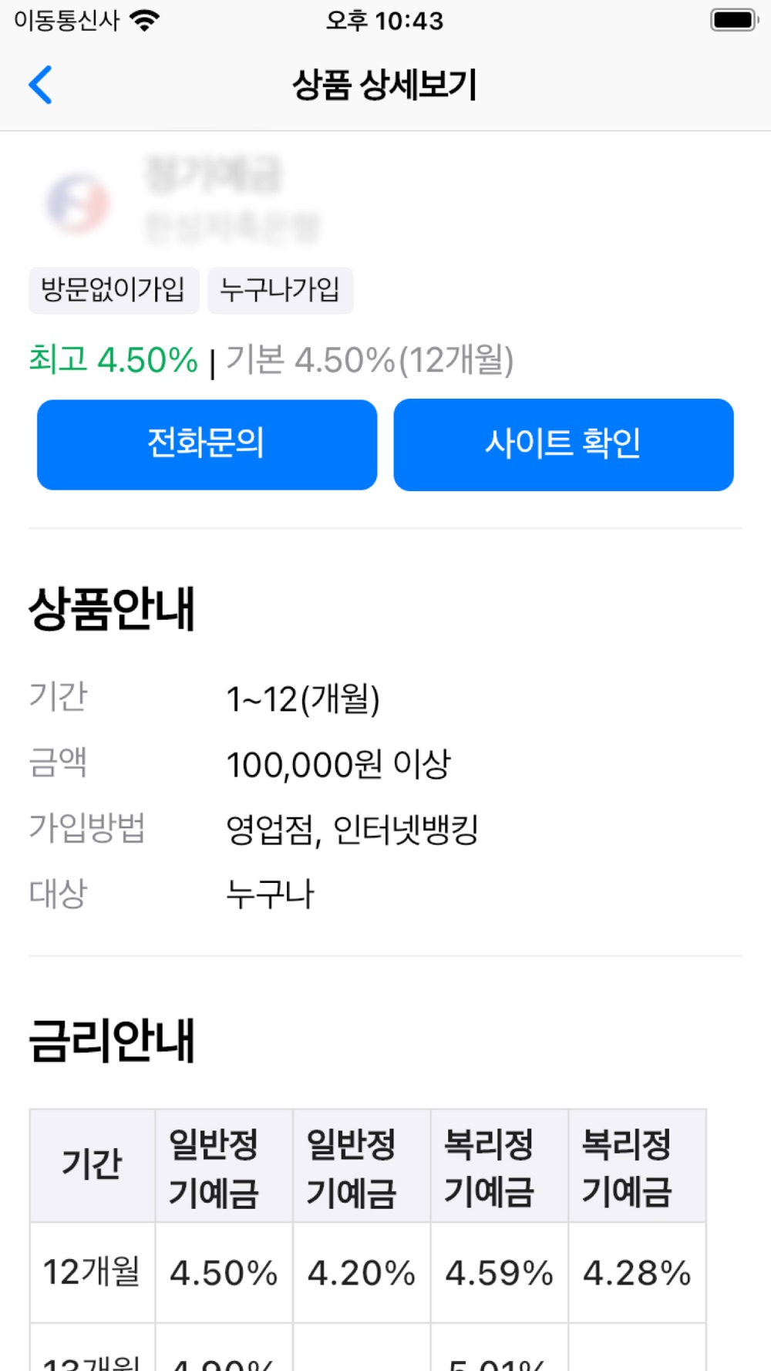Tap the 사이트 확인 button
This screenshot has height=1371, width=771.
point(564,444)
